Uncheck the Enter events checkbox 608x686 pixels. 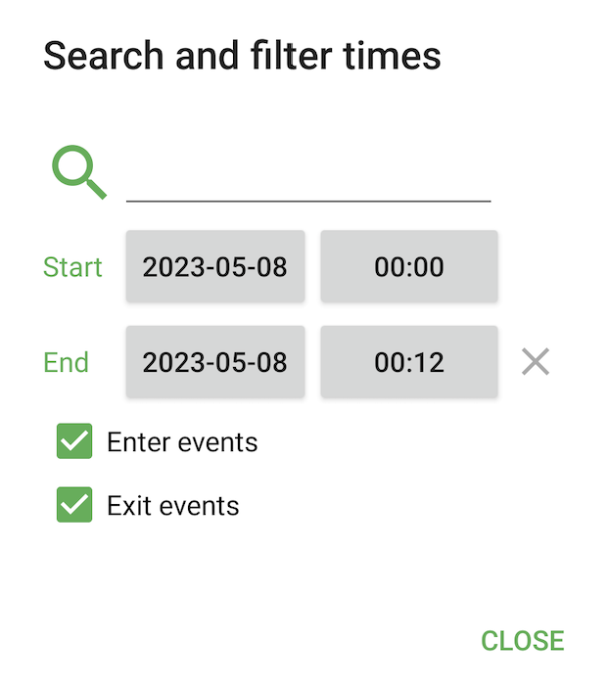pos(74,442)
